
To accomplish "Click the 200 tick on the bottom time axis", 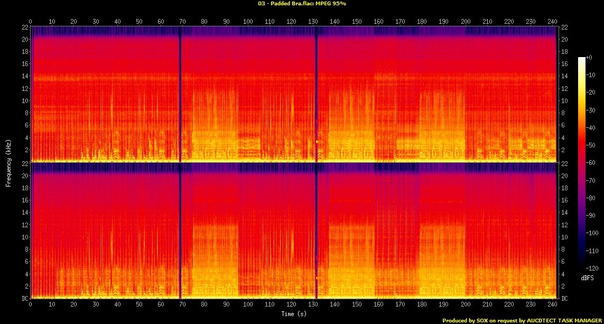I will point(466,305).
